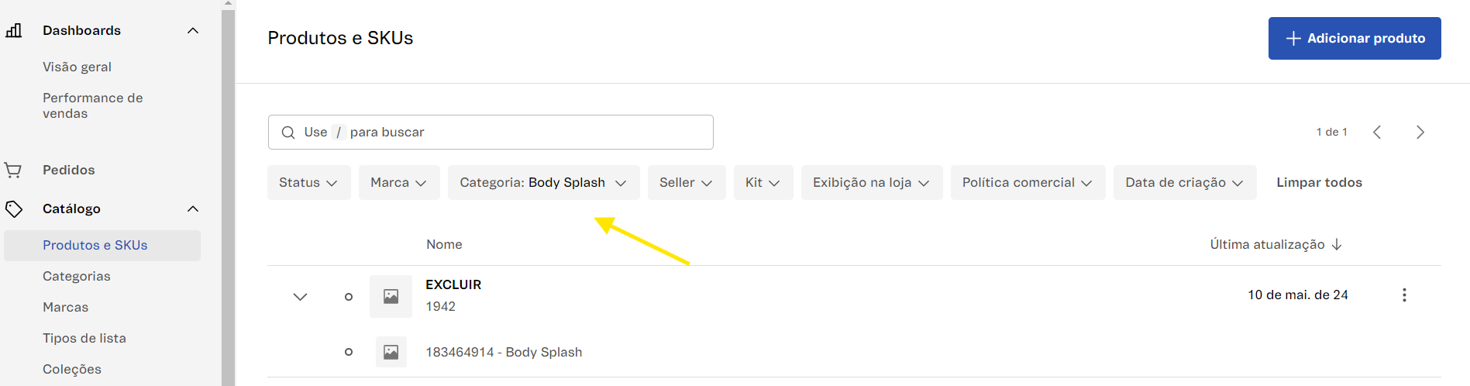The width and height of the screenshot is (1470, 386).
Task: Open Visão geral in the sidebar
Action: (x=77, y=67)
